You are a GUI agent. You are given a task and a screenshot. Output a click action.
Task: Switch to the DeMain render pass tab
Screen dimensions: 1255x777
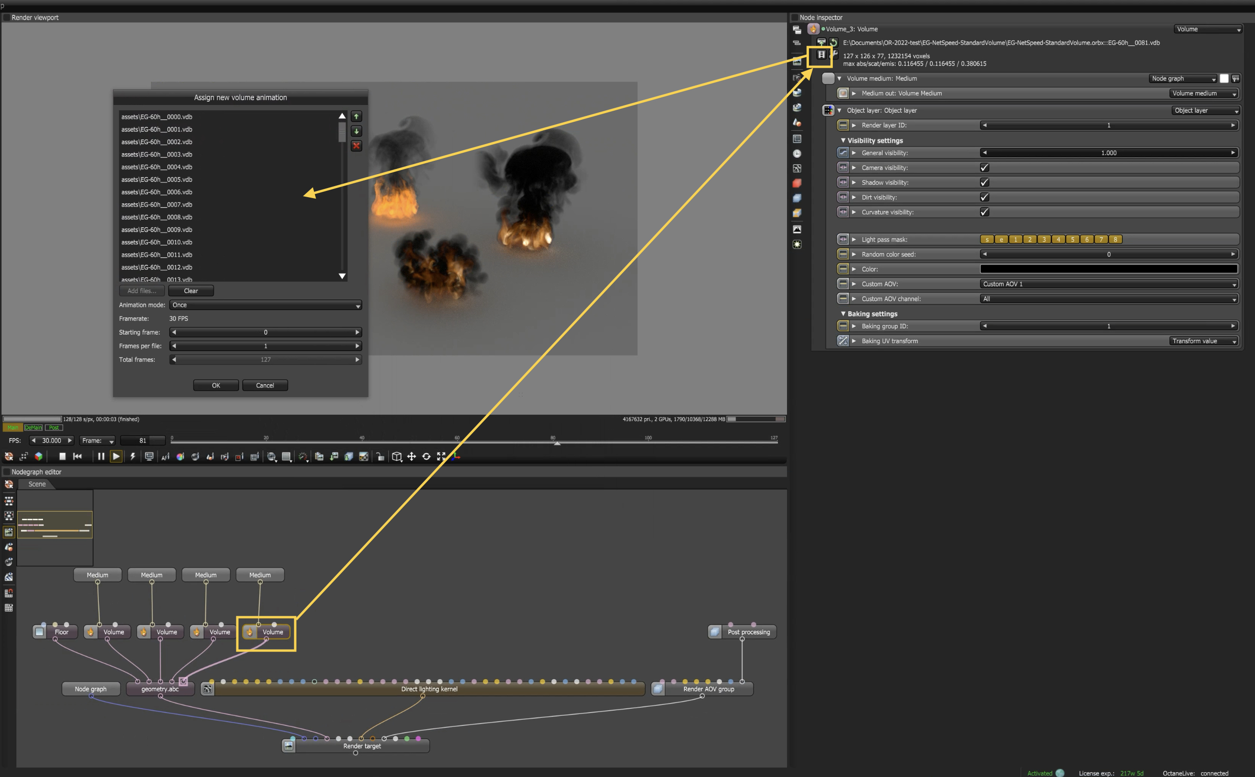point(33,428)
